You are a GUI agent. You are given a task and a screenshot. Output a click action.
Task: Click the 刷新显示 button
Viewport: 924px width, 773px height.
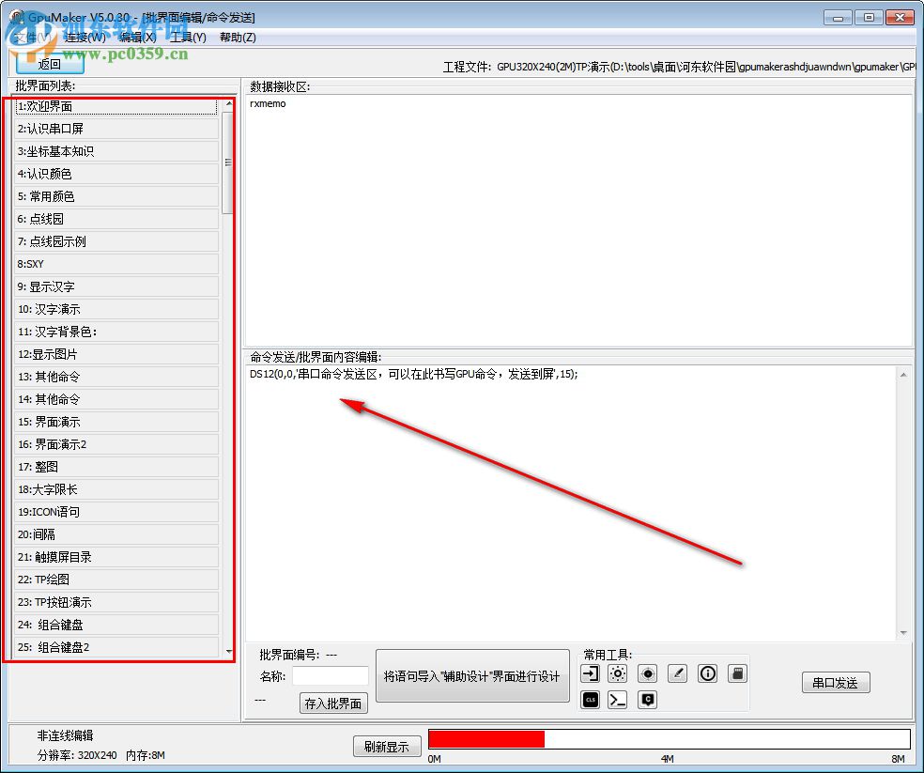pos(387,746)
